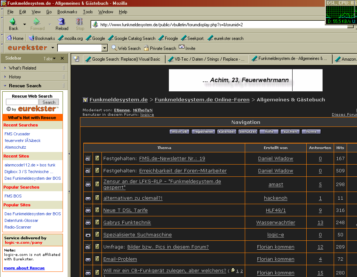The width and height of the screenshot is (357, 277).
Task: Click the Back navigation arrow icon
Action: 13,22
